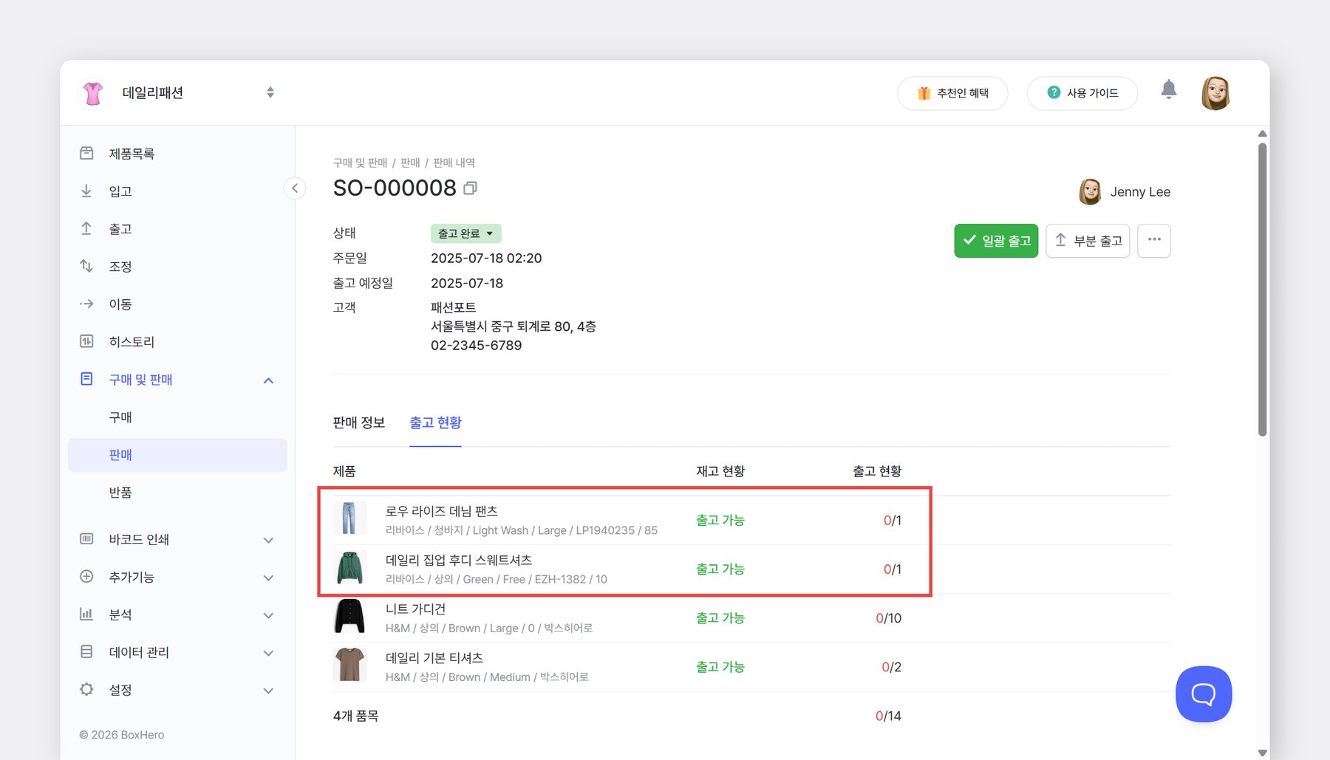Image resolution: width=1330 pixels, height=760 pixels.
Task: Click the 바코드 인쇄 (barcode print) icon
Action: tap(86, 539)
